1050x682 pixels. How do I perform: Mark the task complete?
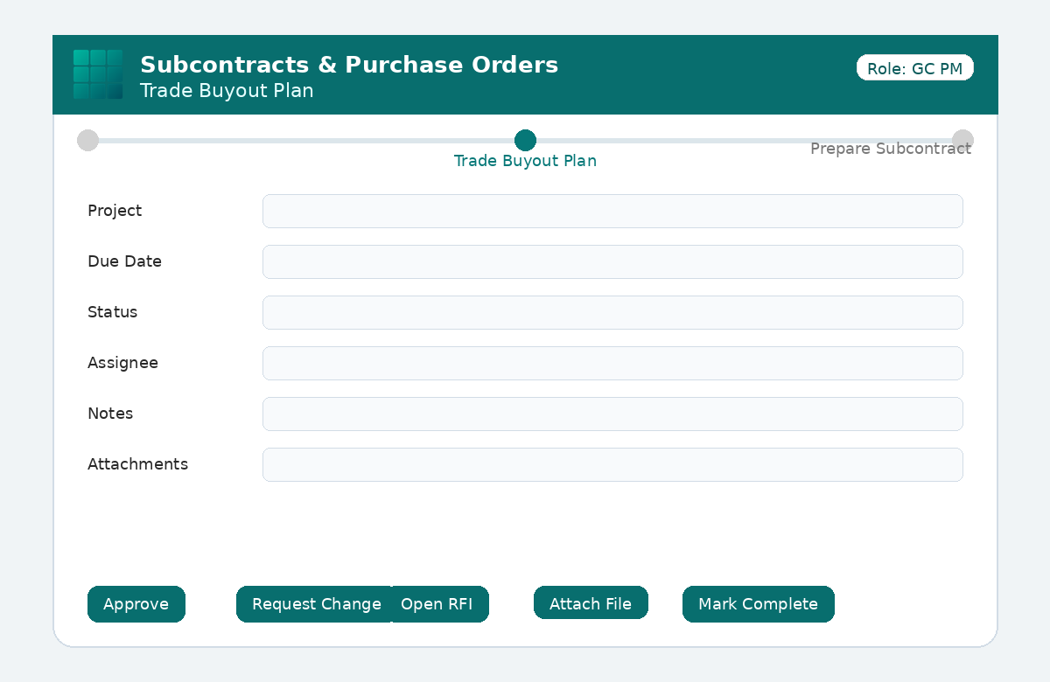[759, 604]
